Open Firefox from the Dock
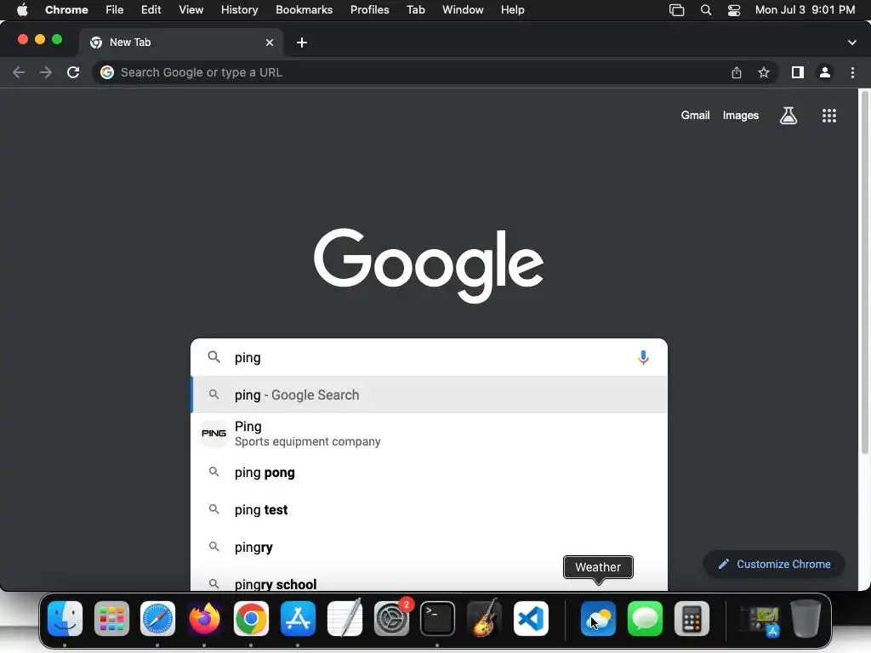Image resolution: width=871 pixels, height=653 pixels. (204, 619)
